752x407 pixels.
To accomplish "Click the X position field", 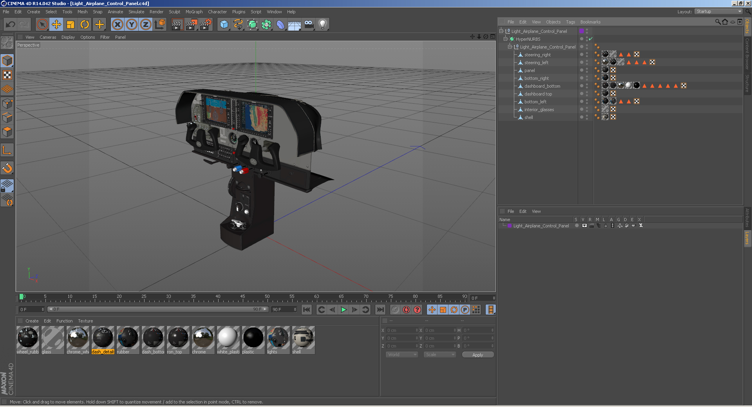I will [x=402, y=330].
